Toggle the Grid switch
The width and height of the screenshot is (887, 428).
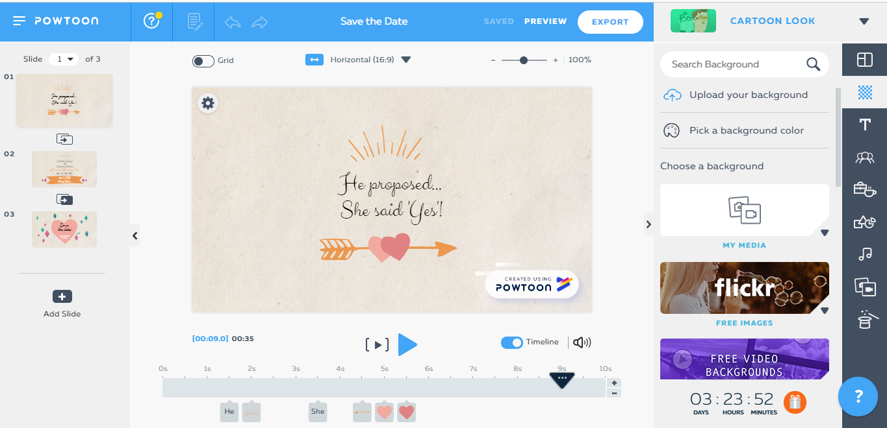(203, 61)
